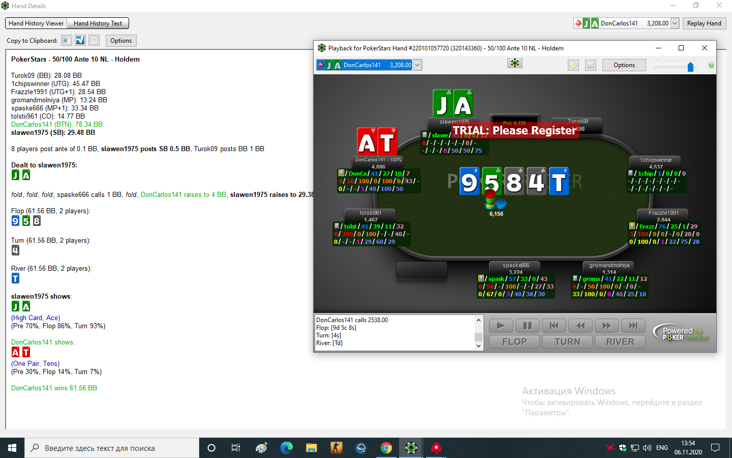
Task: Click spaske666 notes icon in HUD
Action: click(x=481, y=278)
